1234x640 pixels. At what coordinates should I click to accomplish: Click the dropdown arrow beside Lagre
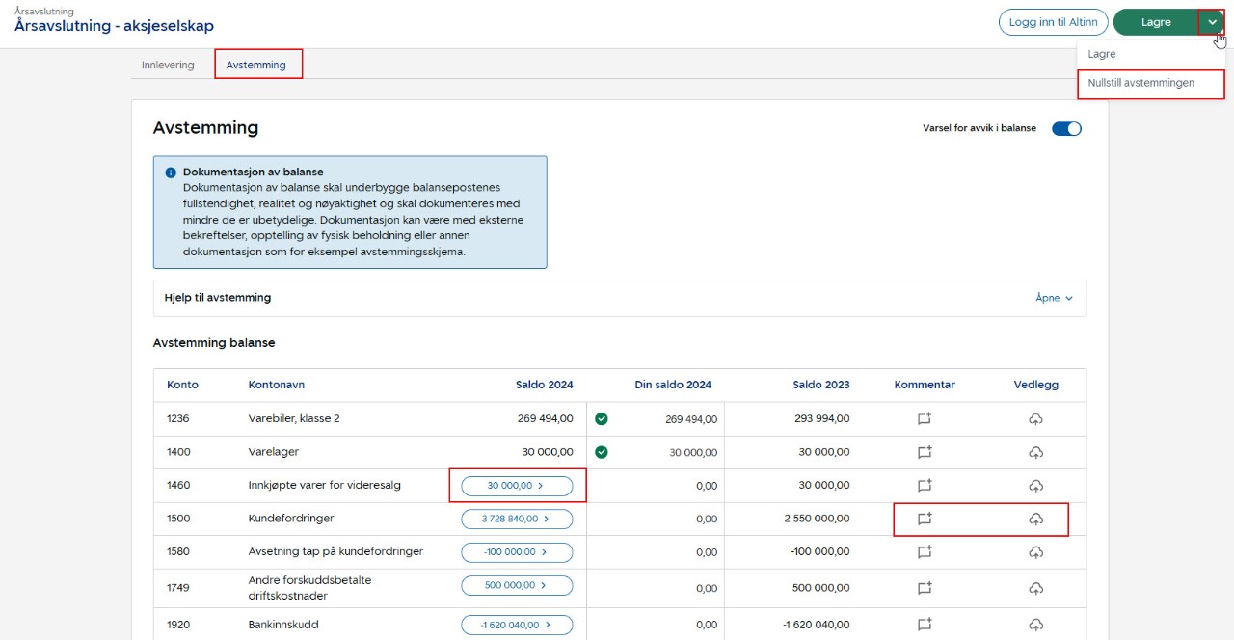[1212, 22]
